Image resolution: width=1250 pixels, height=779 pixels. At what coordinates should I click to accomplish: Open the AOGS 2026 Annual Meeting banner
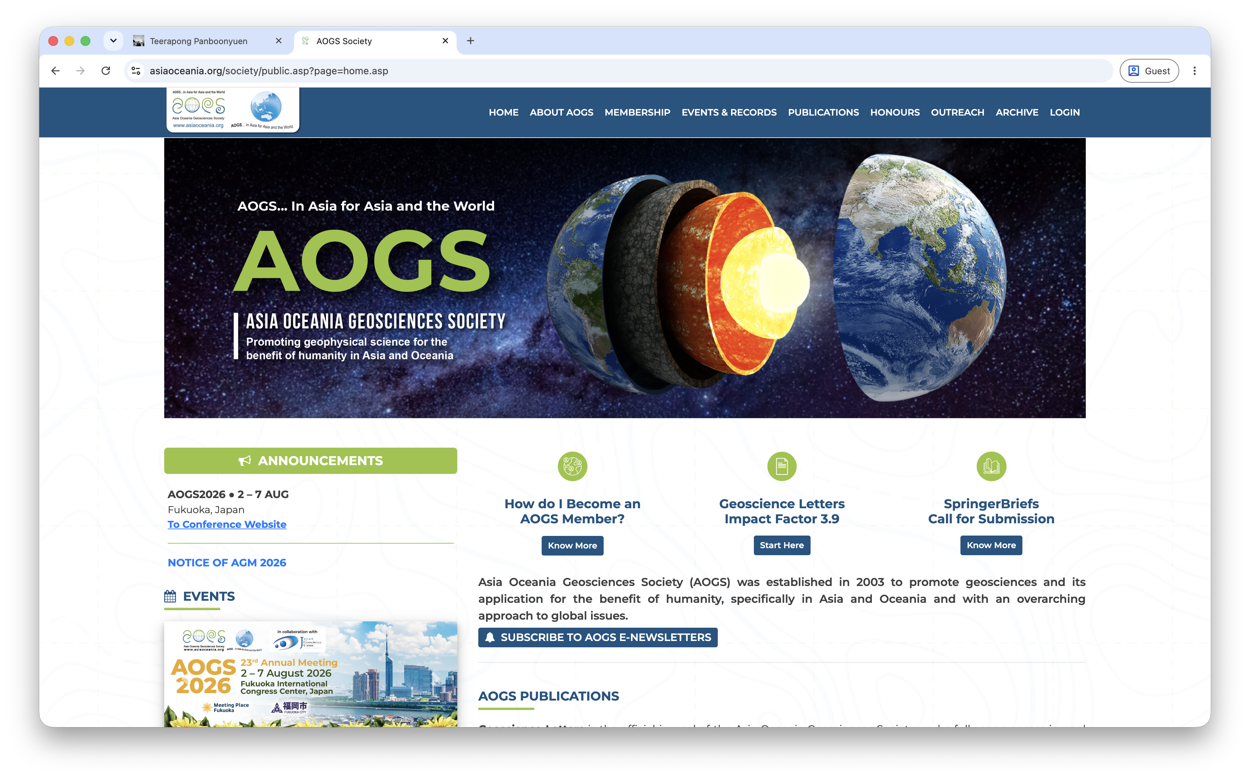click(x=310, y=674)
